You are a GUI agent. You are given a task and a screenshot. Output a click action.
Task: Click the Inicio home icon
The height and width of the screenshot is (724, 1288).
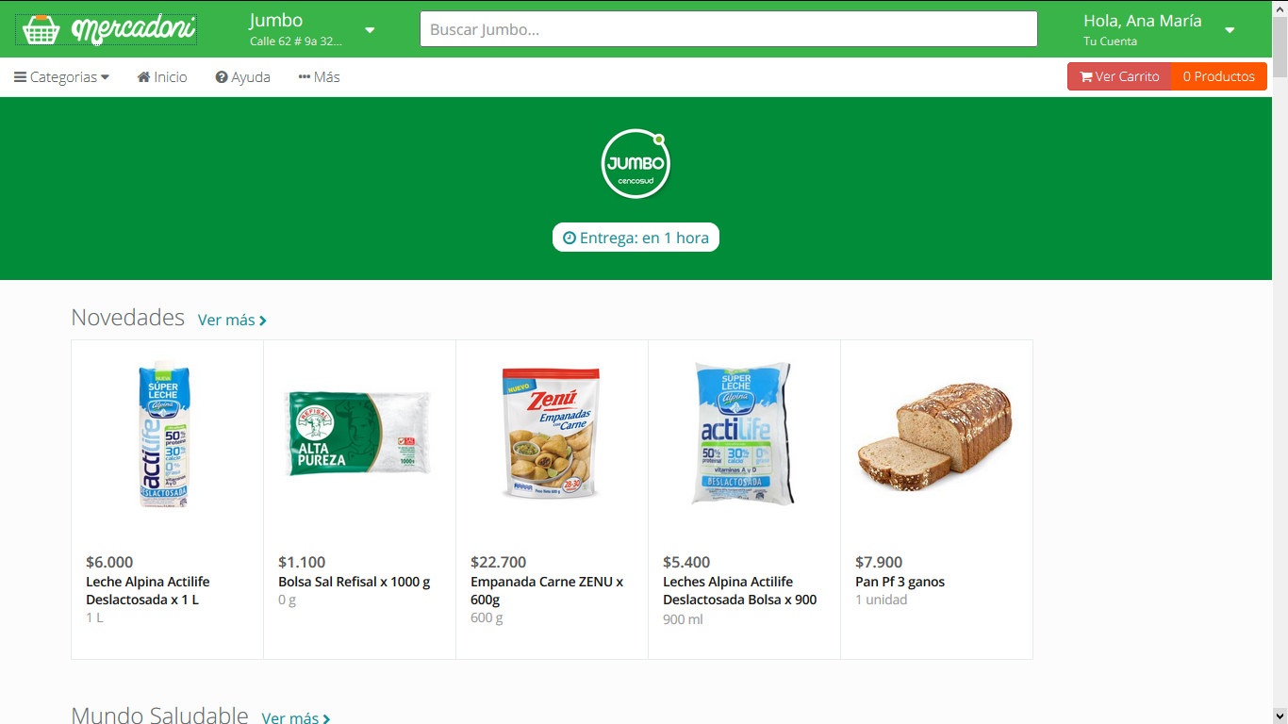coord(144,77)
